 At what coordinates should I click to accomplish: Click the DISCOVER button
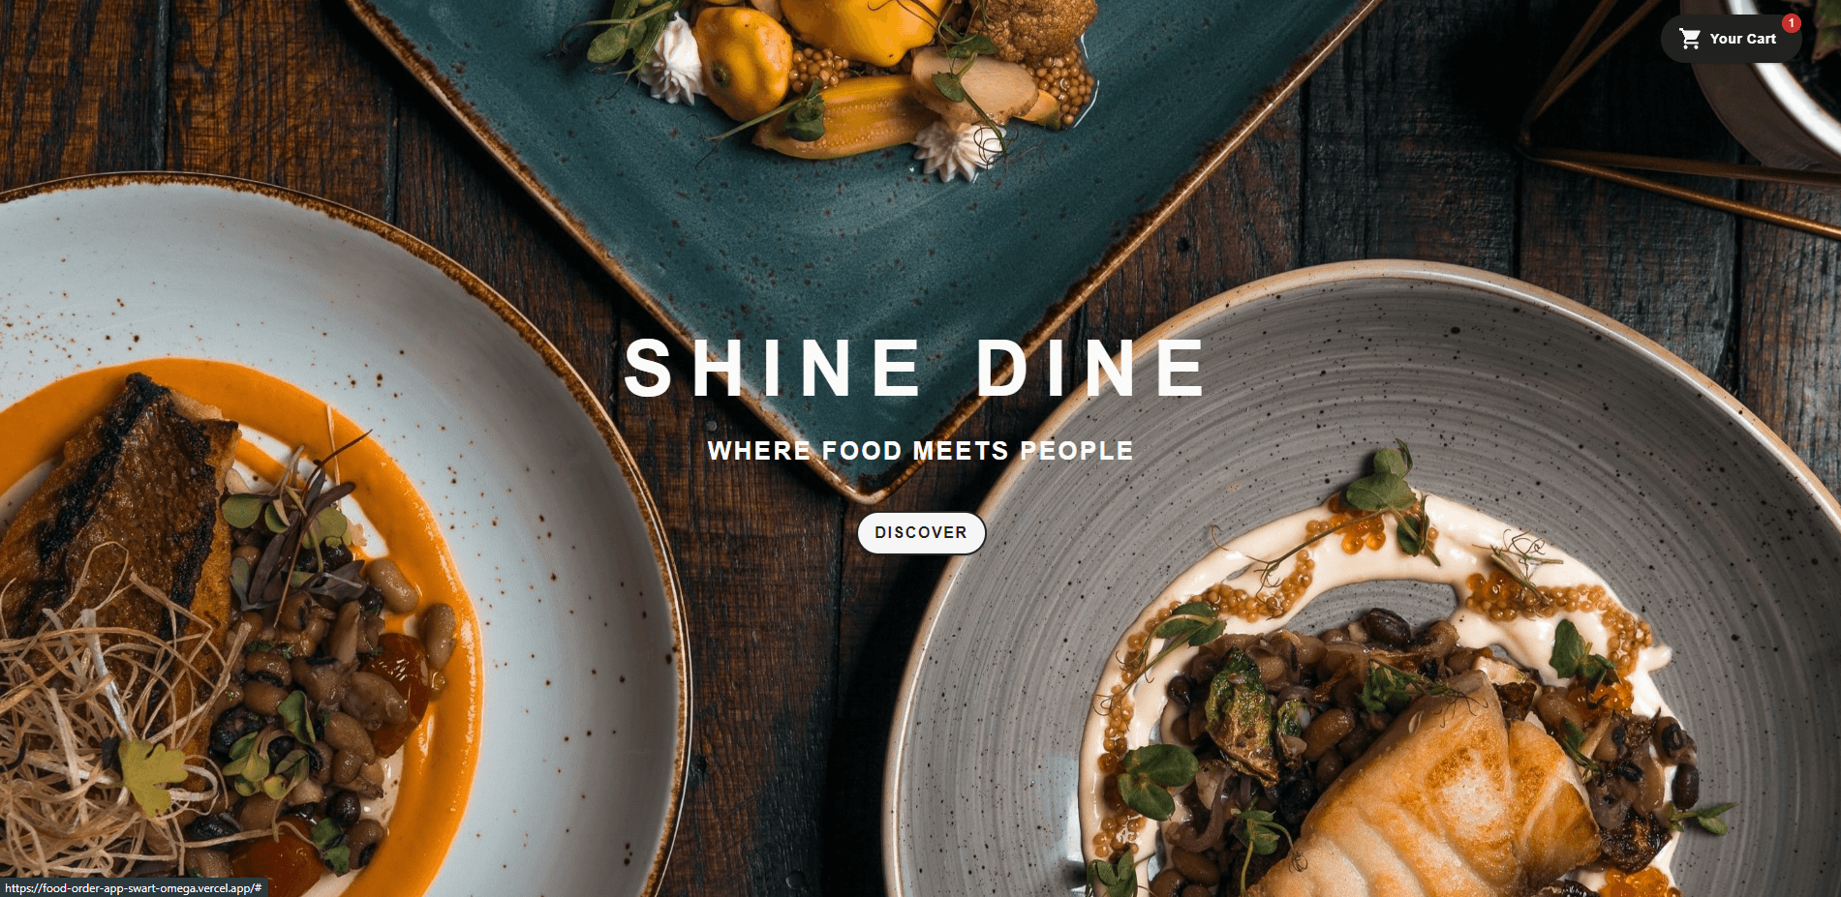click(x=921, y=533)
